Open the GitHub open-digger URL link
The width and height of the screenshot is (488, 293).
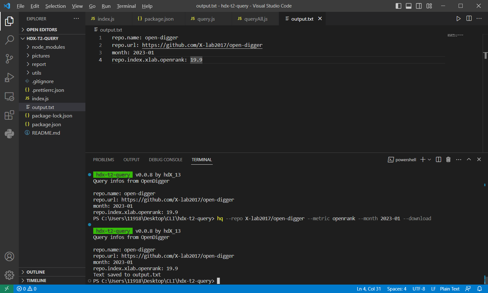[202, 45]
